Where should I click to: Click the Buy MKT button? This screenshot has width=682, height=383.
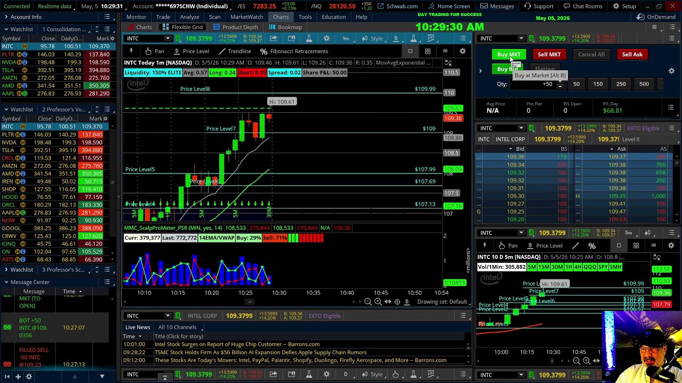509,54
